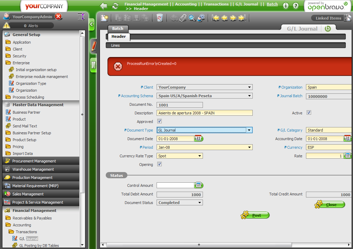Click the Refresh icon in header
Image resolution: width=353 pixels, height=249 pixels.
click(x=115, y=5)
